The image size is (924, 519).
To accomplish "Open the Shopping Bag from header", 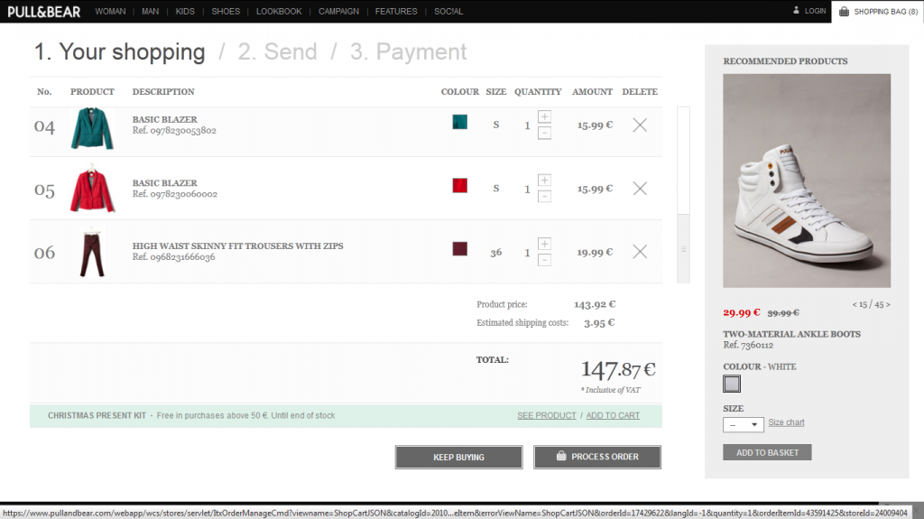I will (x=877, y=12).
